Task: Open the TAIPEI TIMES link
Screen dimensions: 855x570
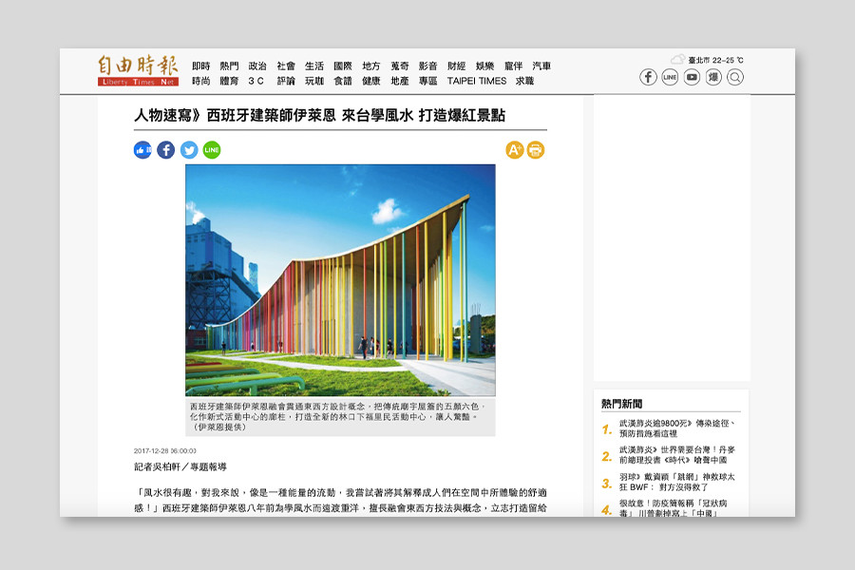Action: pos(477,82)
